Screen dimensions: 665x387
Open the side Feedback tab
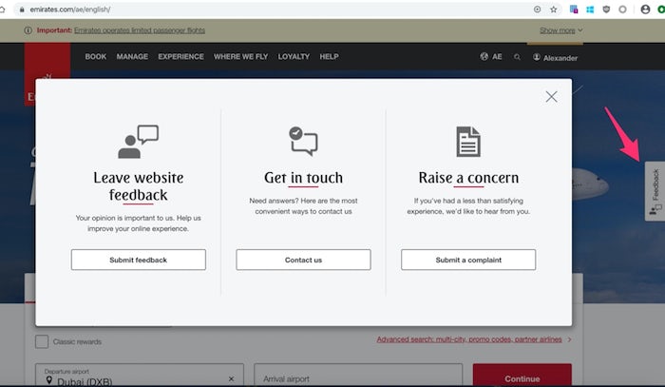tap(655, 190)
